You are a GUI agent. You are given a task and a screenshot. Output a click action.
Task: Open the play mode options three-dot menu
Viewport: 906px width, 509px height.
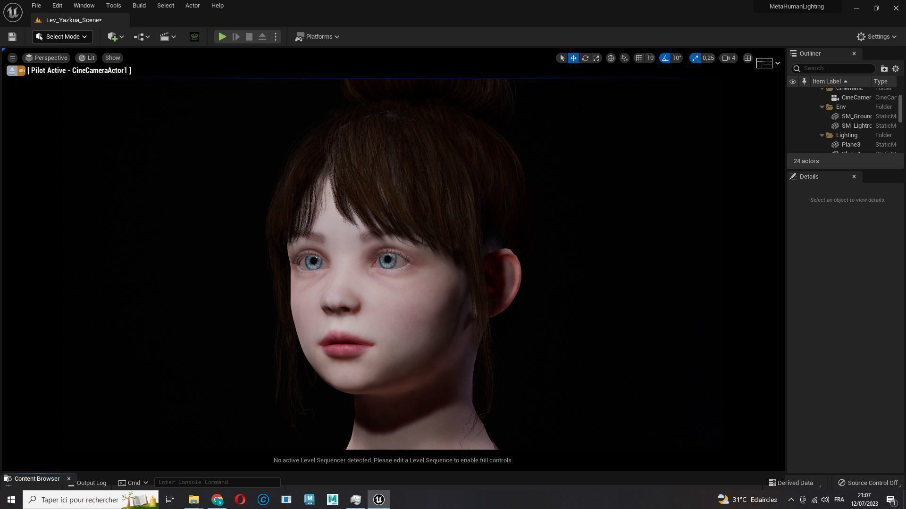276,37
